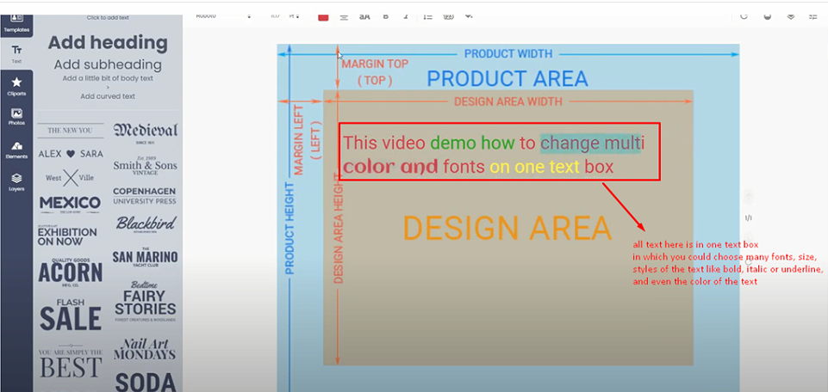Open the line spacing list icon
Screen dimensions: 828x392
[x=427, y=15]
